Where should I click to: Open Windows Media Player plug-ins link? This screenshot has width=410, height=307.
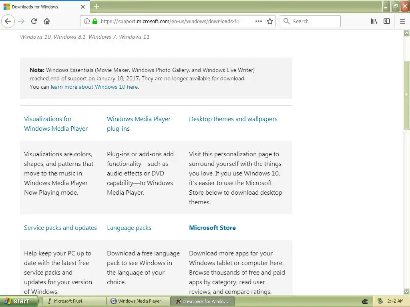[139, 124]
